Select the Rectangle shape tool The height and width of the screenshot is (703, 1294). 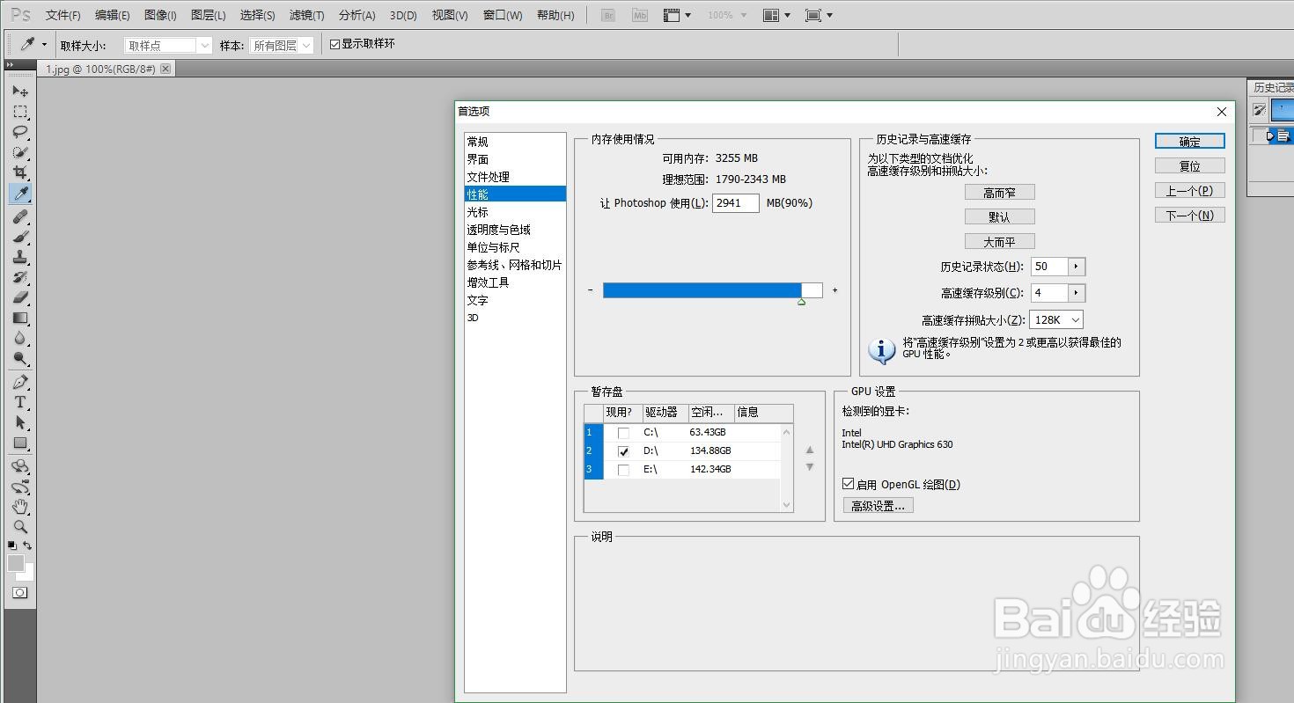coord(20,443)
